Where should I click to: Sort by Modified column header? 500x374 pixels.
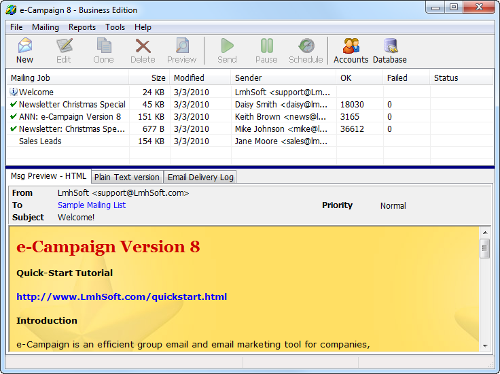point(200,78)
